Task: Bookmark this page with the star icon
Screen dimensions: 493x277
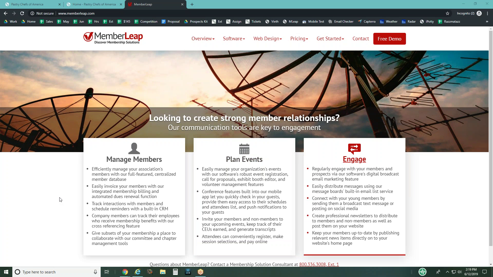Action: (x=448, y=13)
